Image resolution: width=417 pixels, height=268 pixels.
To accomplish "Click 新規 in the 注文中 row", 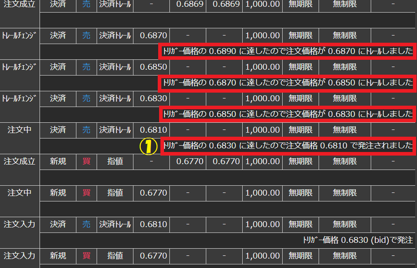I will [x=58, y=193].
